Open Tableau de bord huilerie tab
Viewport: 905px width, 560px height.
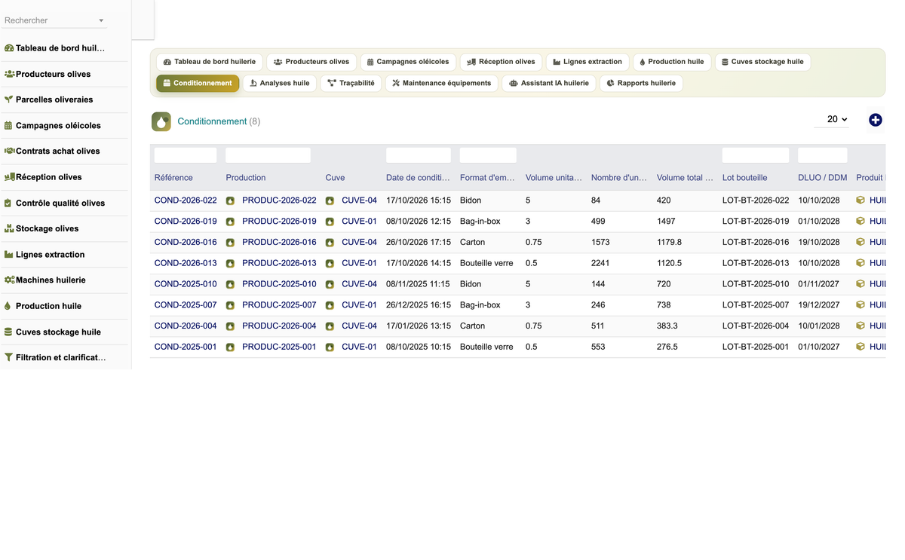209,62
